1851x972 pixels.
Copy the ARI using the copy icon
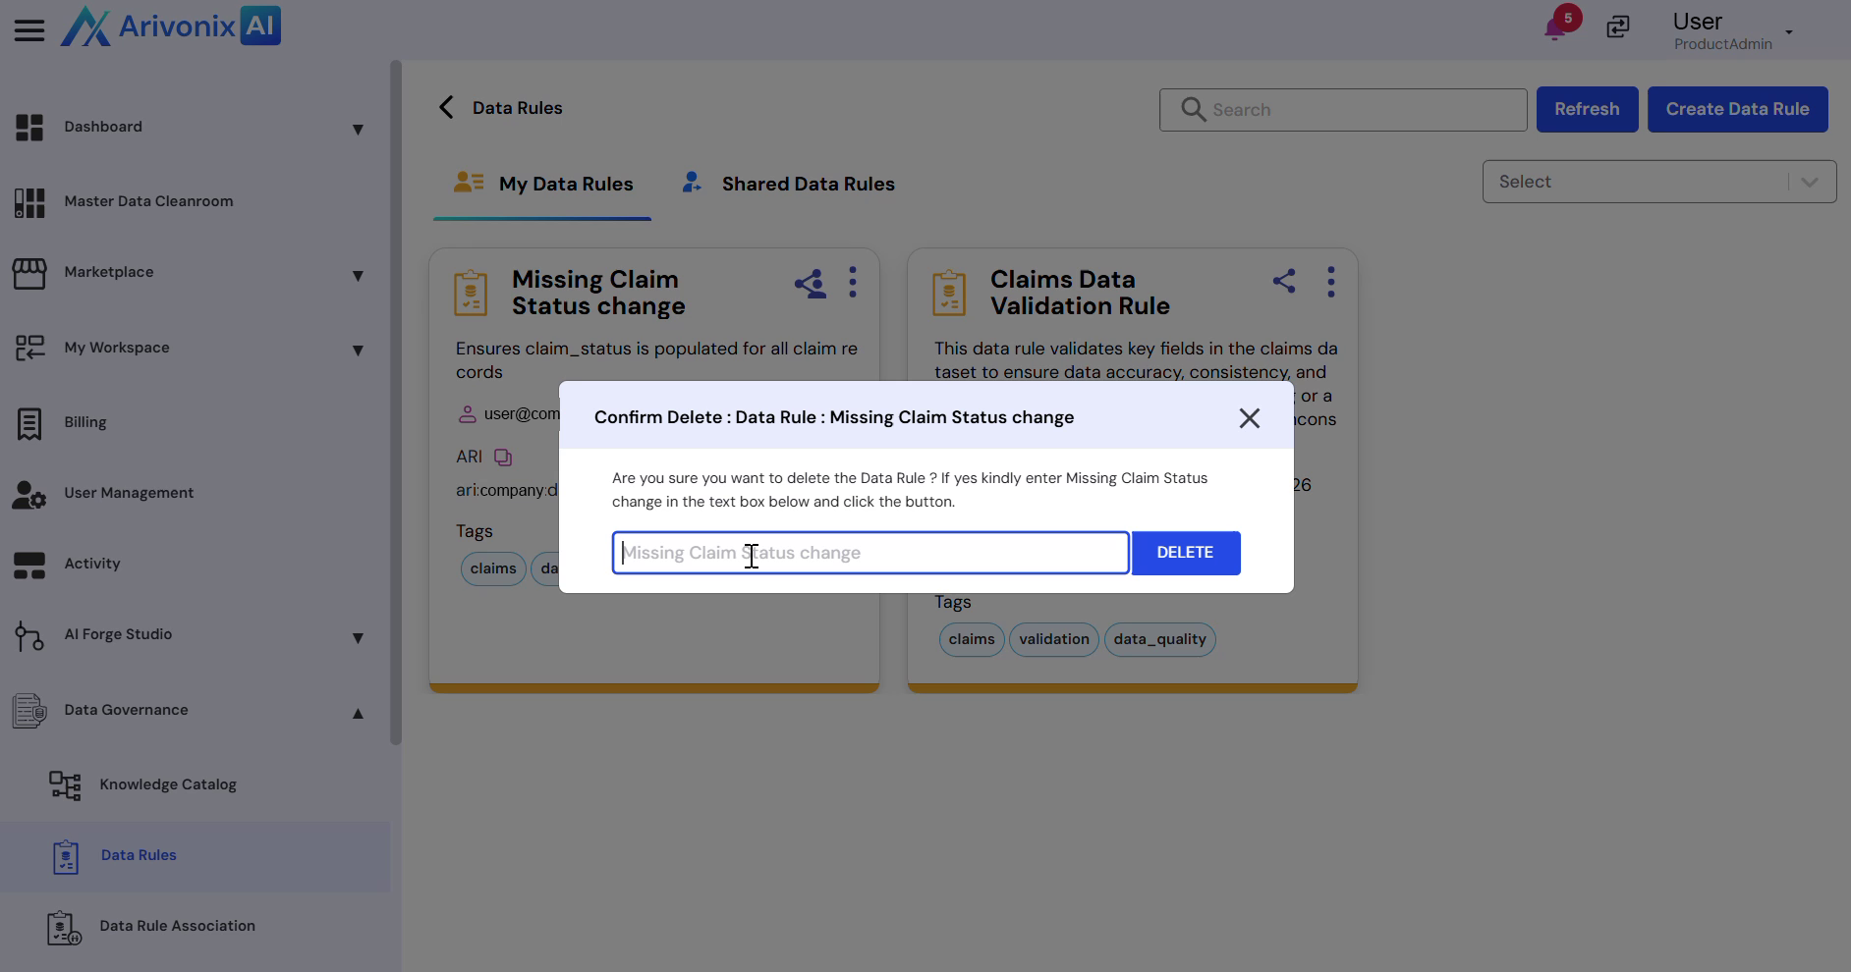coord(503,458)
